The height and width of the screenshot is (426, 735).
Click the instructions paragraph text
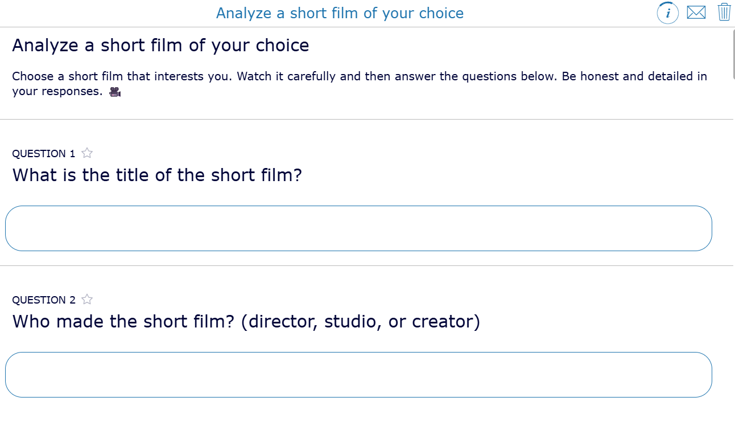point(358,83)
